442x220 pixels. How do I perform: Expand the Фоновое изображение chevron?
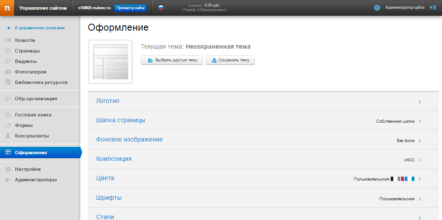[x=420, y=141]
